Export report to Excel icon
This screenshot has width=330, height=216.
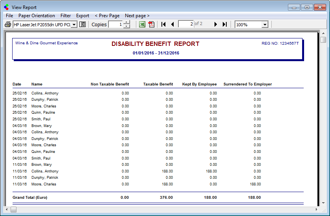pyautogui.click(x=142, y=25)
